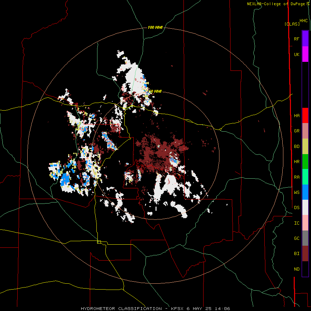Pick the dark green HR legend swatch

[305, 162]
